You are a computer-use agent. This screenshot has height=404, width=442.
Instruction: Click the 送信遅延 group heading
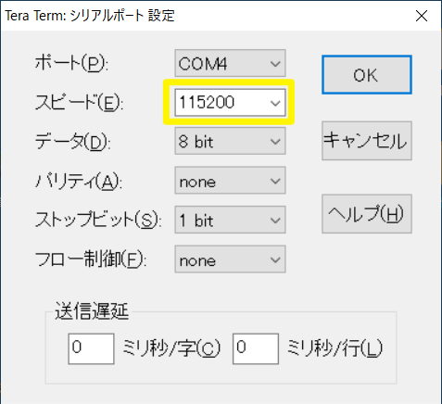pyautogui.click(x=92, y=311)
